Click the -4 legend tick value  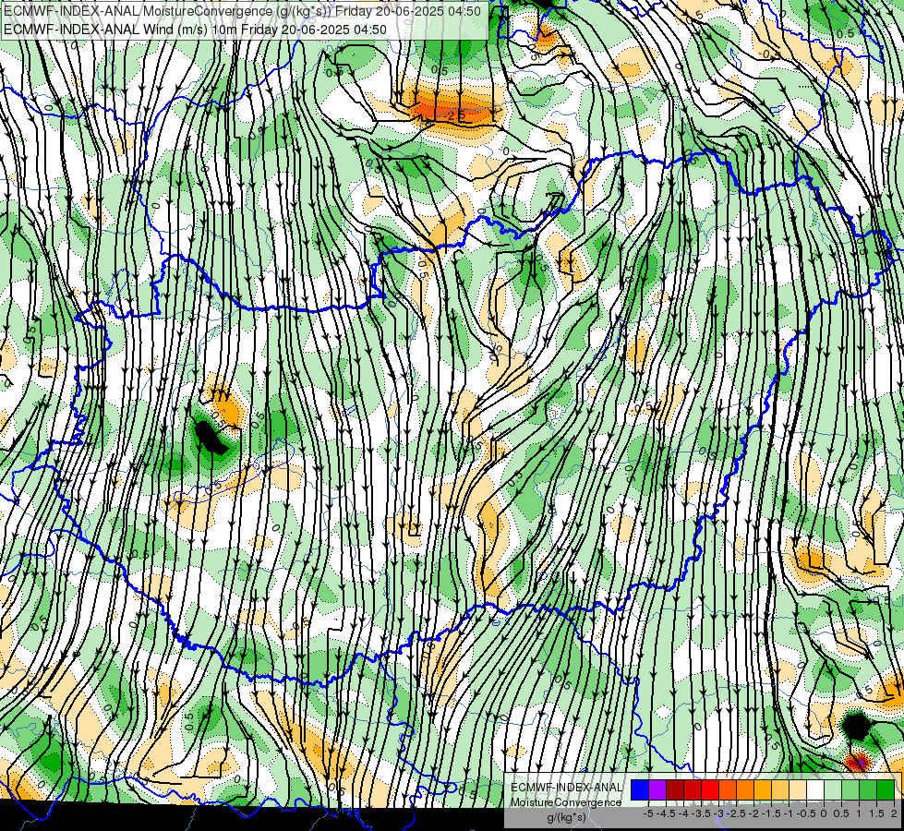point(683,813)
